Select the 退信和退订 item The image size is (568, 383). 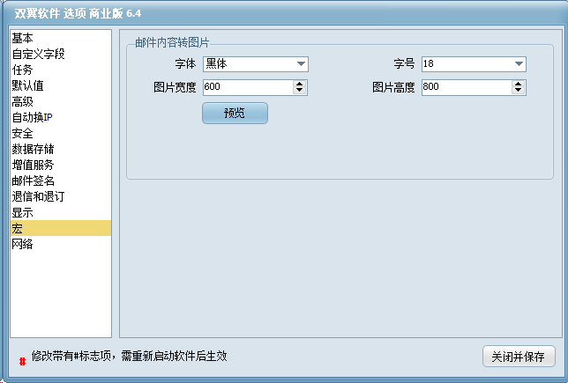tap(61, 196)
